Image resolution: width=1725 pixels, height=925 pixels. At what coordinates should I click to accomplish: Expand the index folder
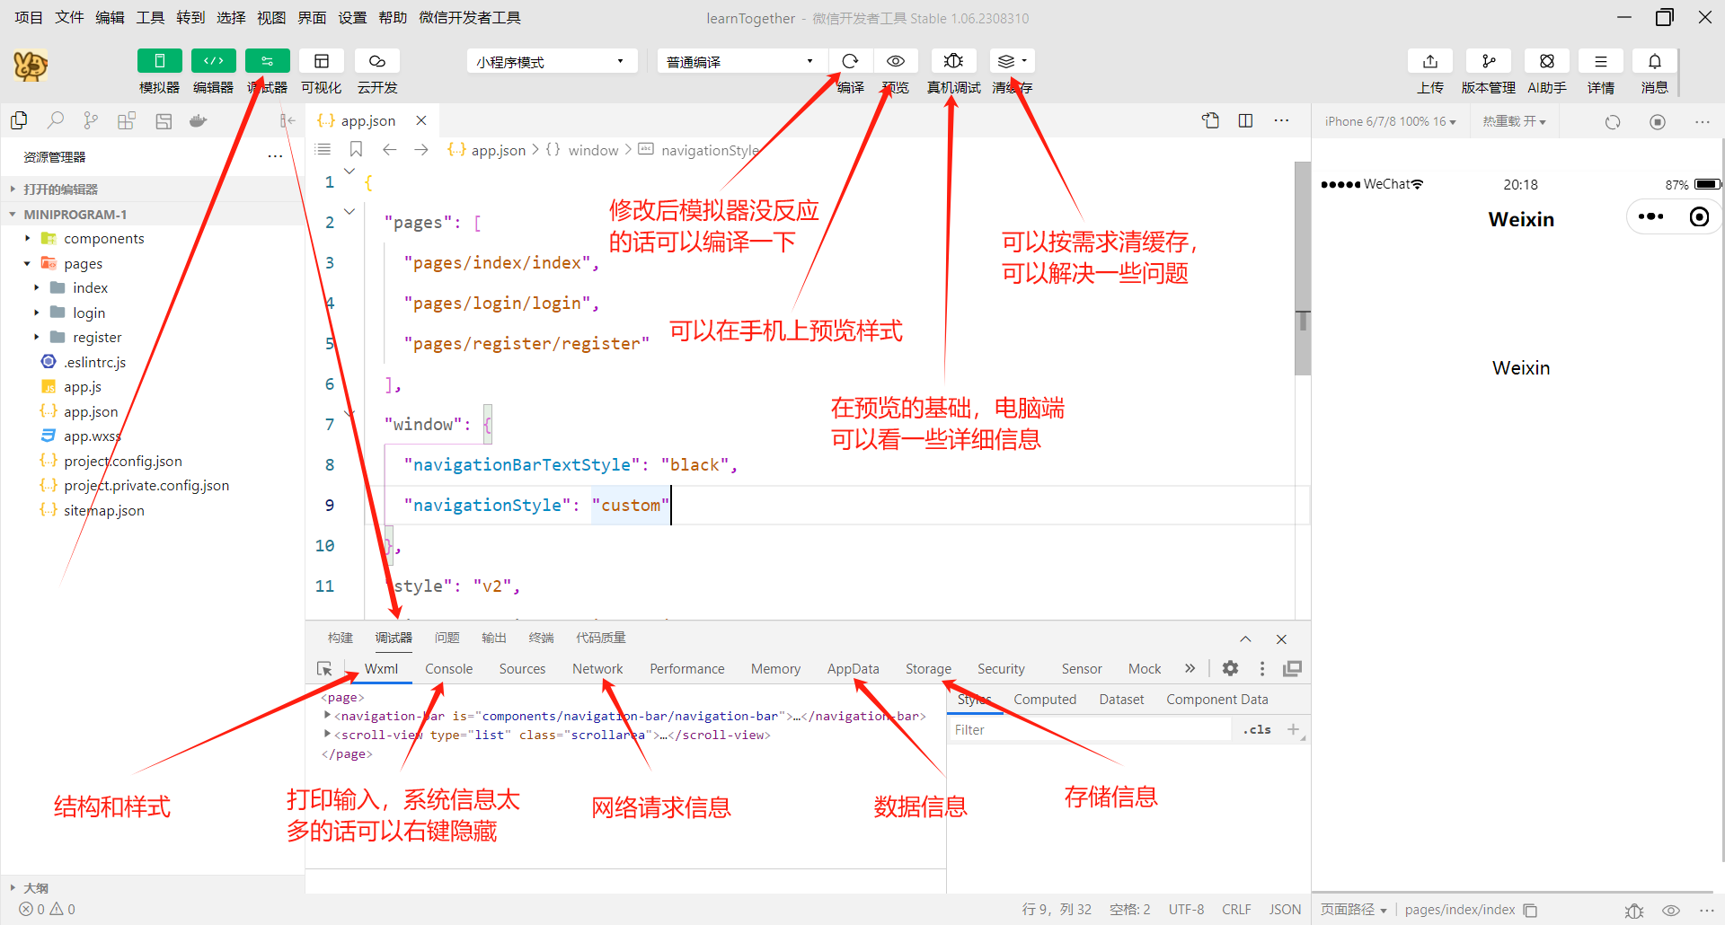coord(90,287)
